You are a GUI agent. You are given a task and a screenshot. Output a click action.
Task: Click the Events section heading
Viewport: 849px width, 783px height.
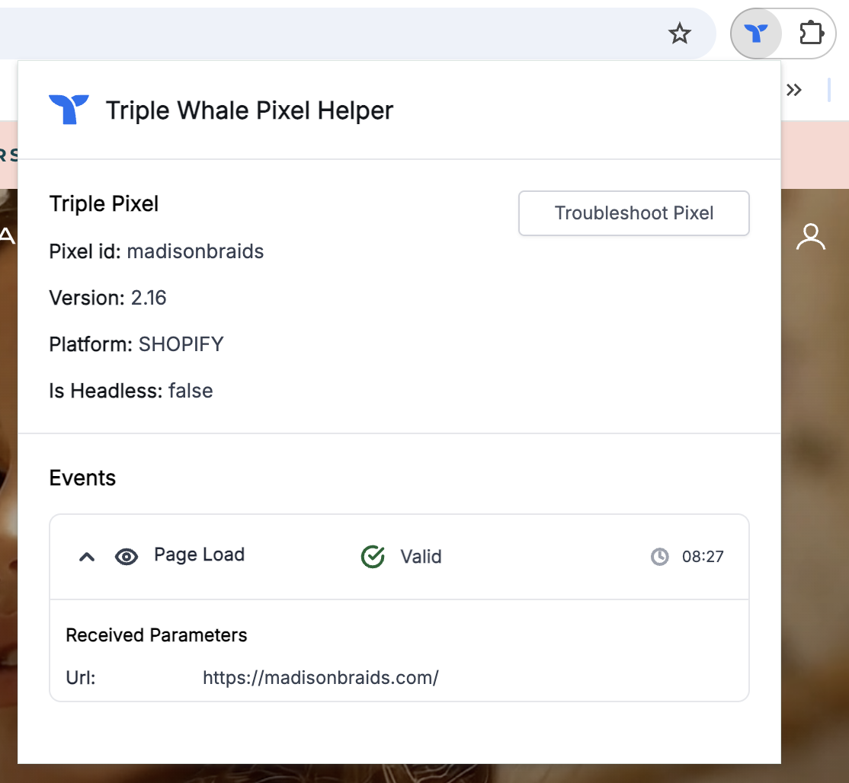[x=82, y=478]
